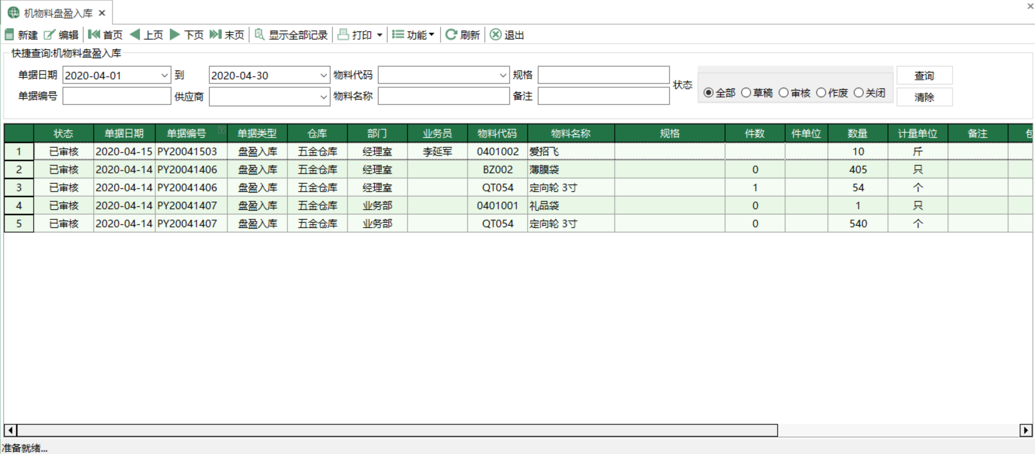Select row 5 header cell
This screenshot has height=454, width=1035.
[19, 224]
